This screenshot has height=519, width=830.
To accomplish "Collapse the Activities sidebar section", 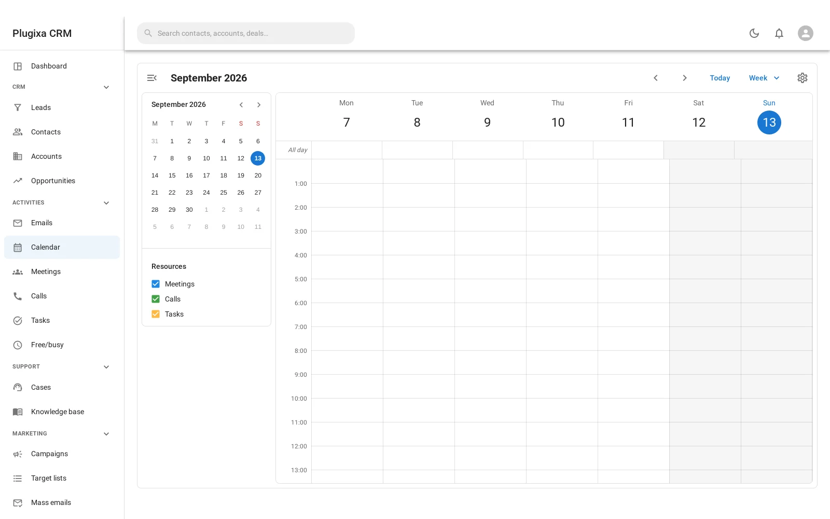I will coord(106,203).
